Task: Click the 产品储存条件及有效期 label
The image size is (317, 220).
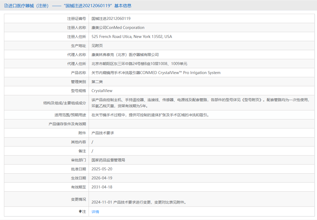Action: click(x=67, y=124)
